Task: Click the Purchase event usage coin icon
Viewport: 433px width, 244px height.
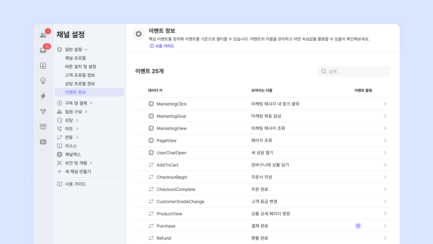Action: pos(358,226)
